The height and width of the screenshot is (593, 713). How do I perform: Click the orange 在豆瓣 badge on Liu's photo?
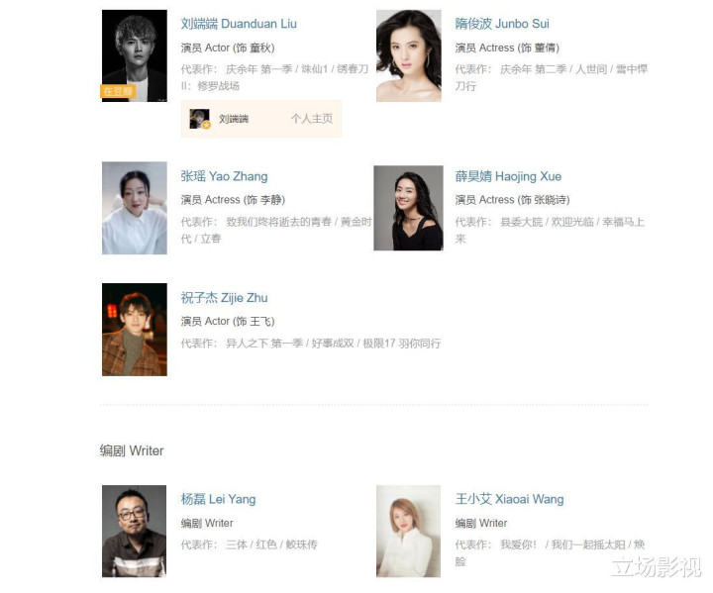point(117,91)
